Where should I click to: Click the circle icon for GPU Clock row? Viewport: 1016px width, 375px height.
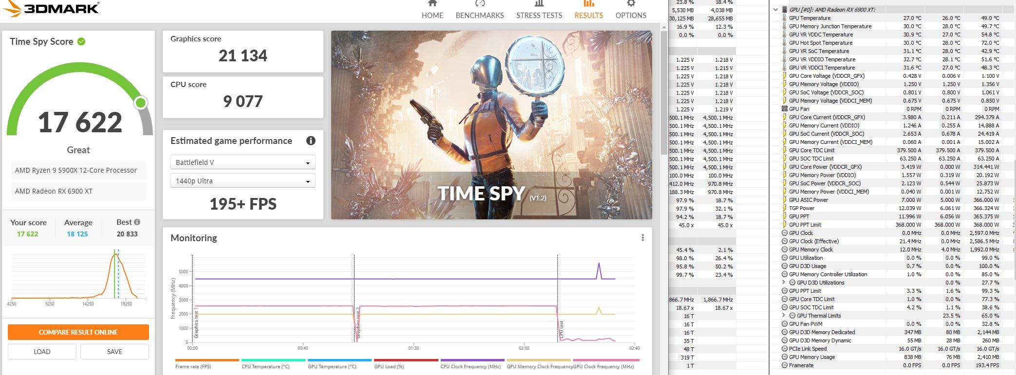tap(784, 232)
